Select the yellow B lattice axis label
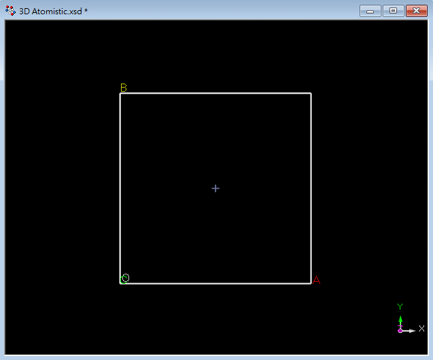Screen dimensions: 433x360 (x=123, y=88)
